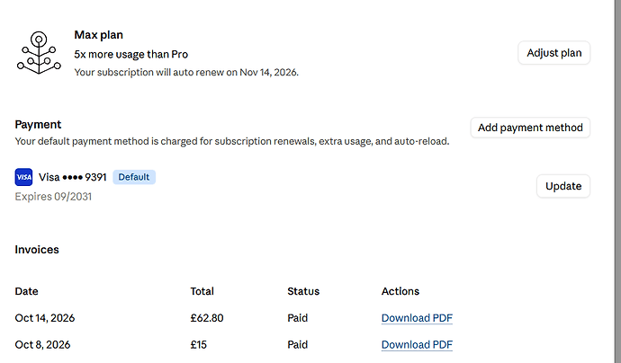Click the vertical scrollbar at right edge

[617, 181]
